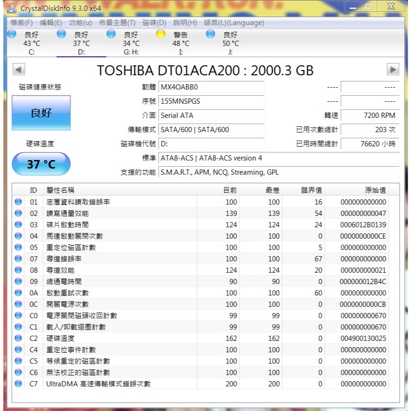Click the firmware field MX4OABB0

211,87
